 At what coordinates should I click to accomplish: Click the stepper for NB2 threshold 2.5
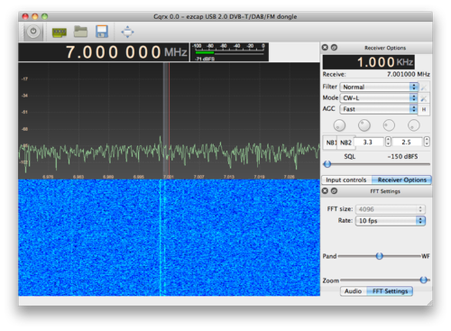[x=426, y=142]
